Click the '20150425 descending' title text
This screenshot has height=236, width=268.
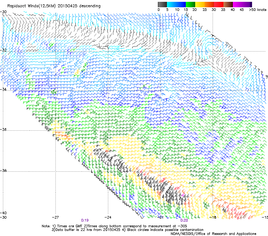(x=79, y=6)
